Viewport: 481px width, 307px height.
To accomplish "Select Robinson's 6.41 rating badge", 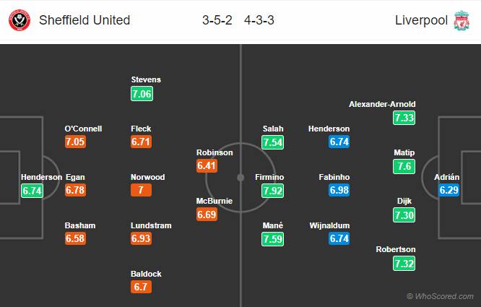I will (207, 165).
